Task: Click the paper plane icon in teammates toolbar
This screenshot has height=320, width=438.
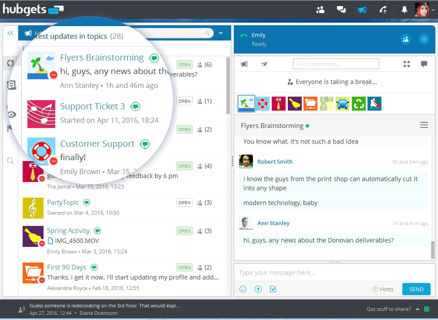Action: click(264, 64)
